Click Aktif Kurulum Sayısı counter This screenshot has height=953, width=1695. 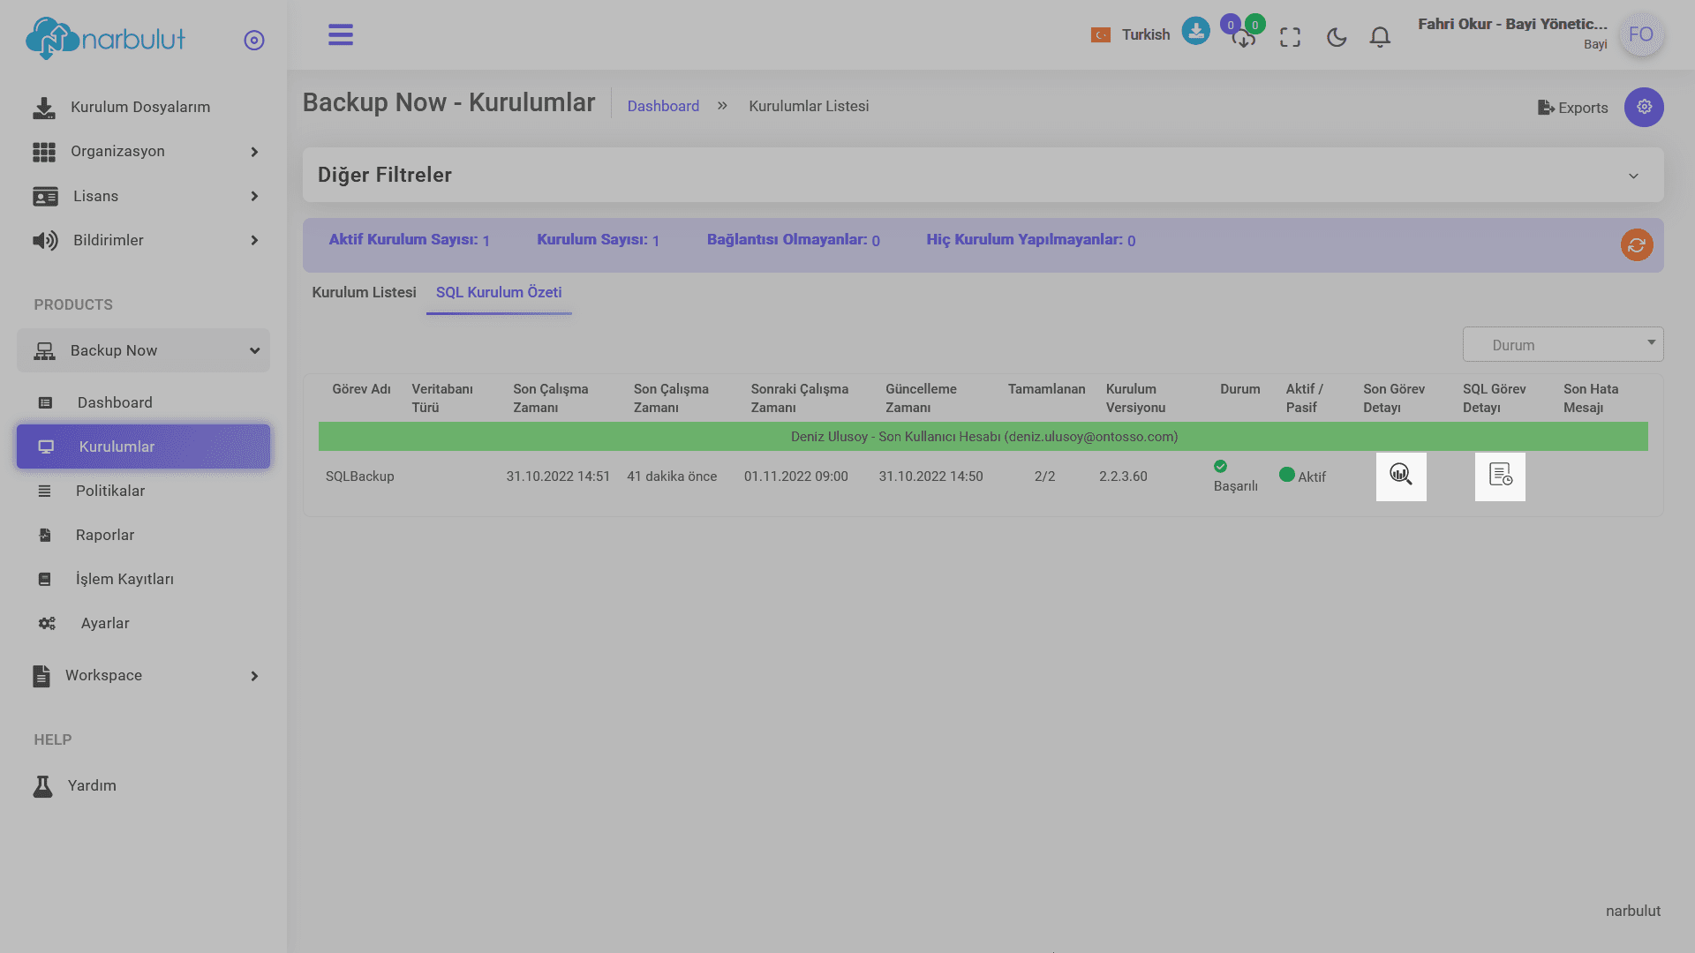(x=409, y=240)
